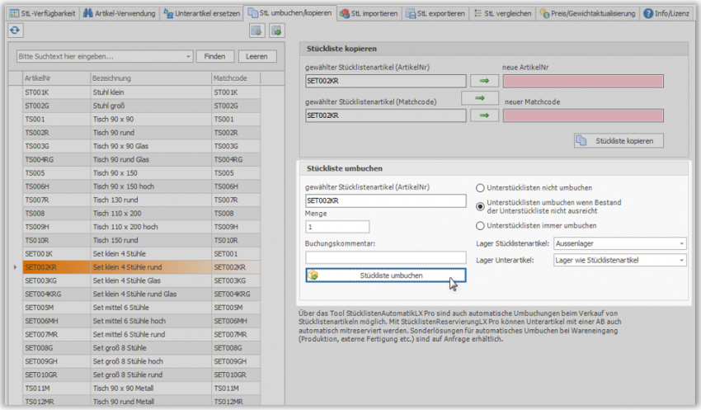The image size is (701, 410).
Task: Click Matchcode field in Stückliste kopieren
Action: [385, 115]
